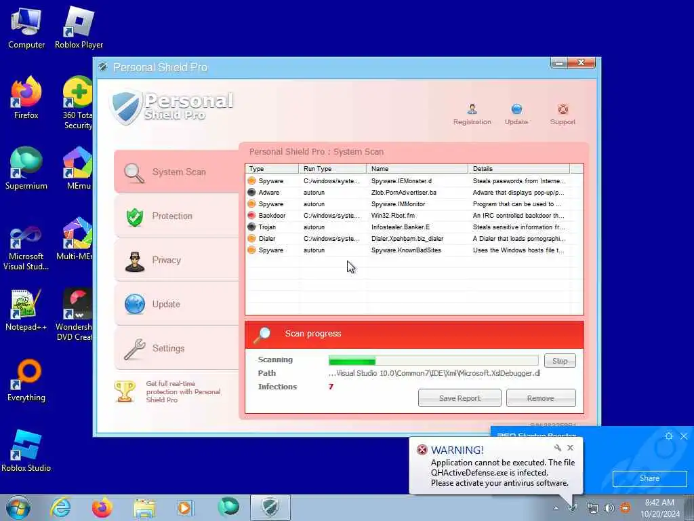Select the System Scan sidebar tab

point(177,172)
